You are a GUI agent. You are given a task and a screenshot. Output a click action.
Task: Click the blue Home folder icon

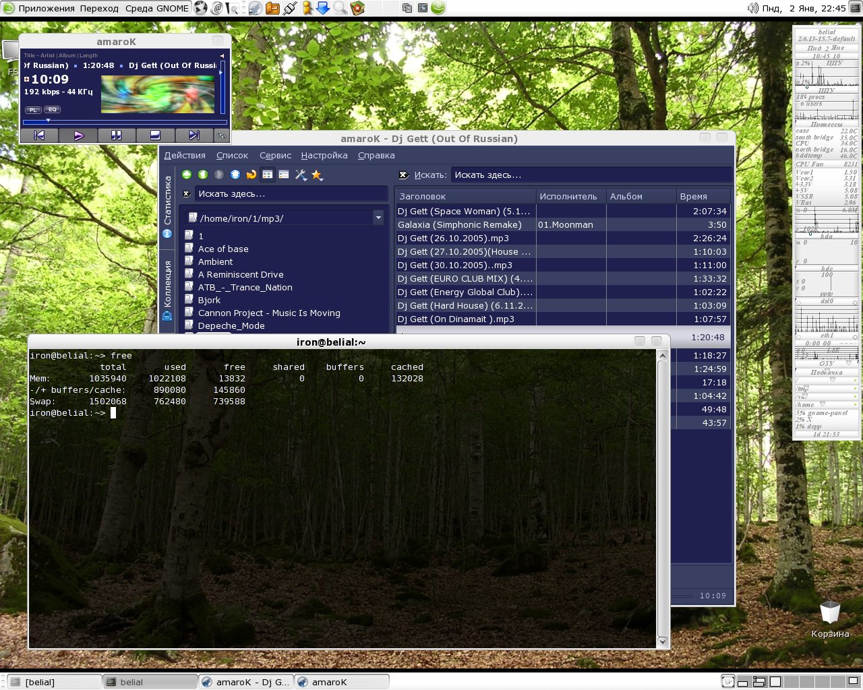pos(235,175)
